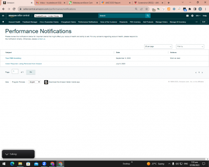
Task: Open A-to-z Guarantee Claims menu item
Action: click(x=49, y=22)
